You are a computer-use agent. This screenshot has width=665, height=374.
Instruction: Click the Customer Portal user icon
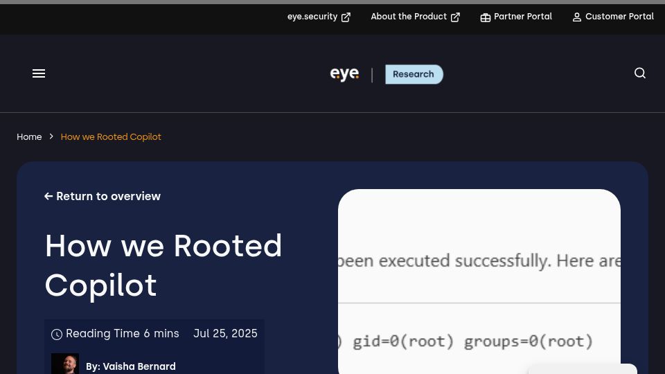[x=577, y=17]
